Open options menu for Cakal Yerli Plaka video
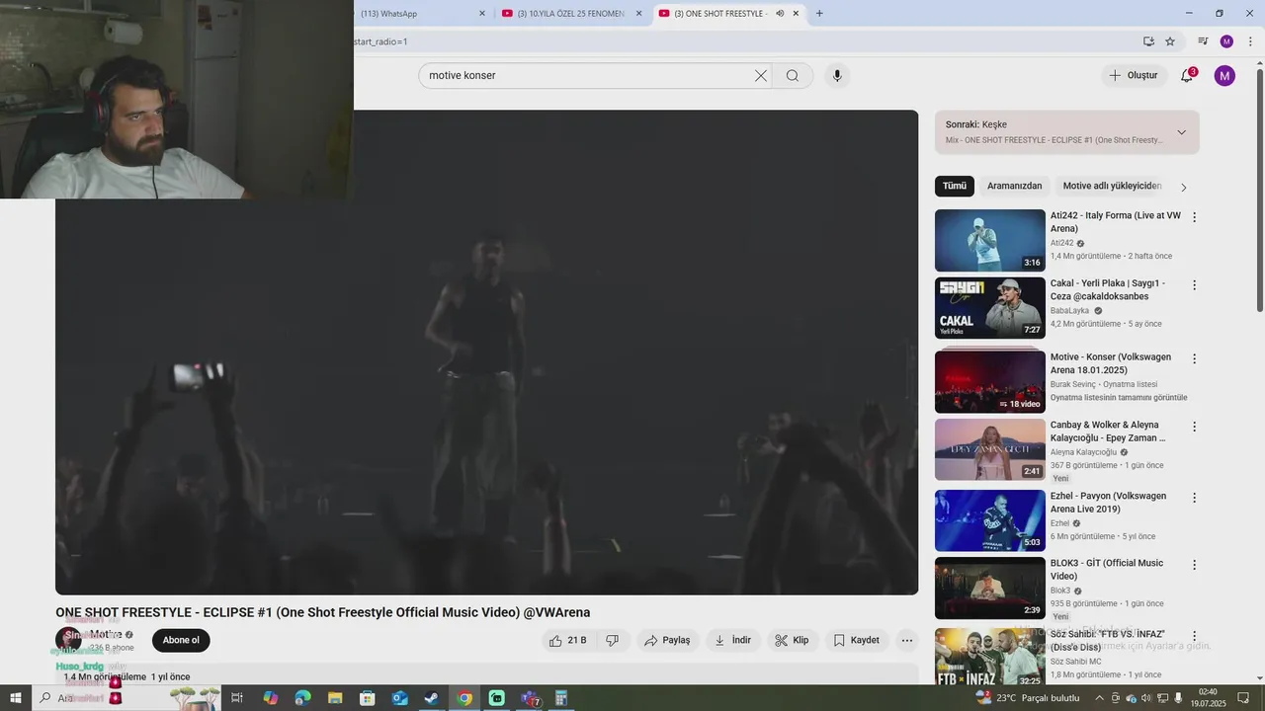Image resolution: width=1265 pixels, height=711 pixels. pos(1194,285)
